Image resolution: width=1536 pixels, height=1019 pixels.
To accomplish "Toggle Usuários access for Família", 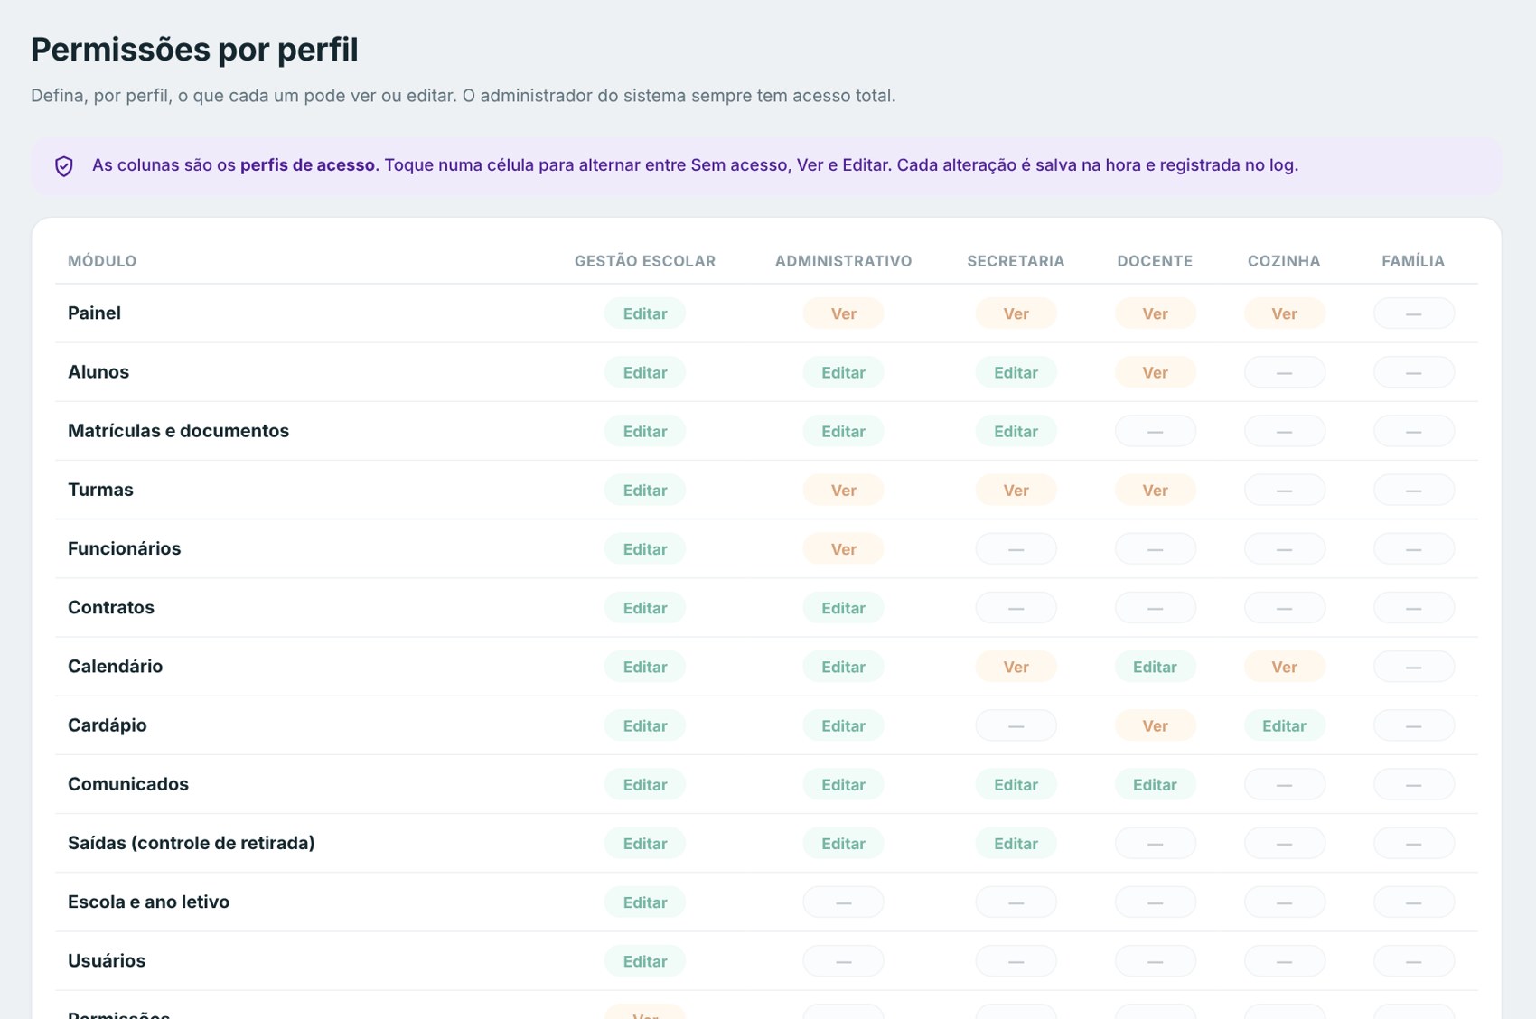I will [1414, 961].
